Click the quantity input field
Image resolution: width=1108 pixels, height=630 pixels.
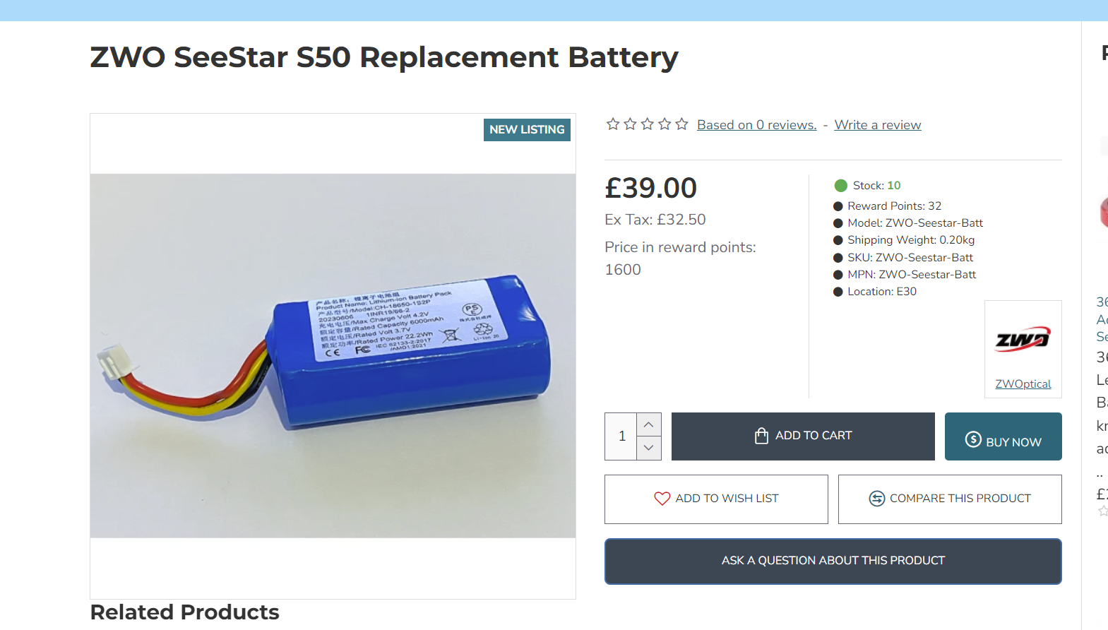pos(621,436)
